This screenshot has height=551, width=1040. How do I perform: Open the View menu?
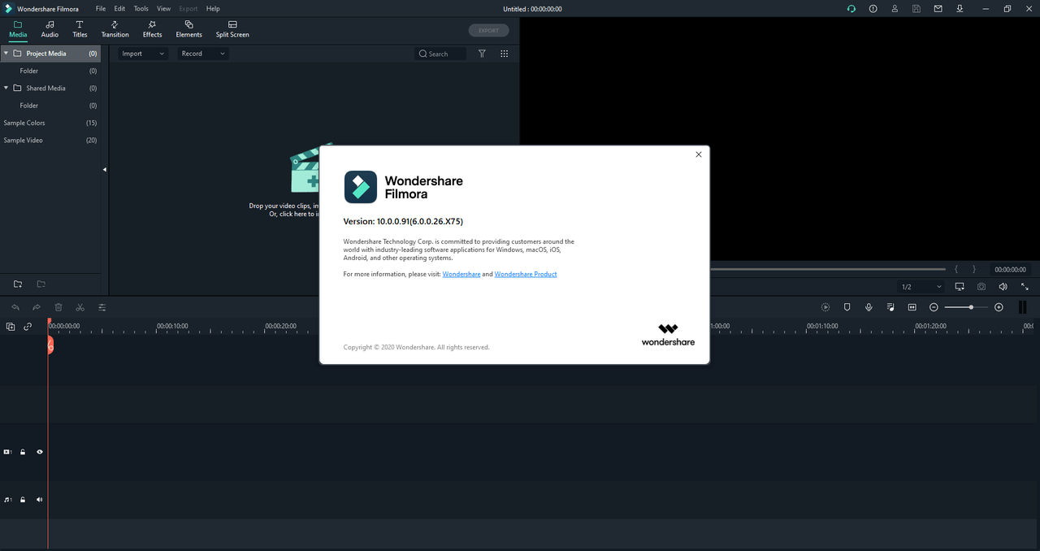click(x=164, y=8)
